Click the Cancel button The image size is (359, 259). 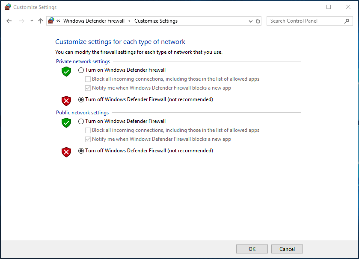click(x=287, y=249)
